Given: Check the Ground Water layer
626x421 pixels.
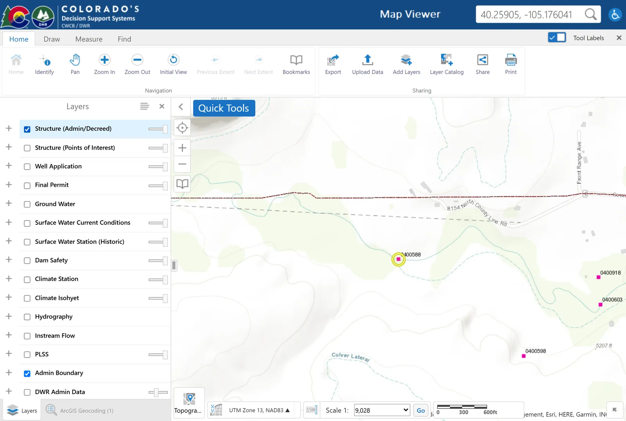Looking at the screenshot, I should click(27, 204).
